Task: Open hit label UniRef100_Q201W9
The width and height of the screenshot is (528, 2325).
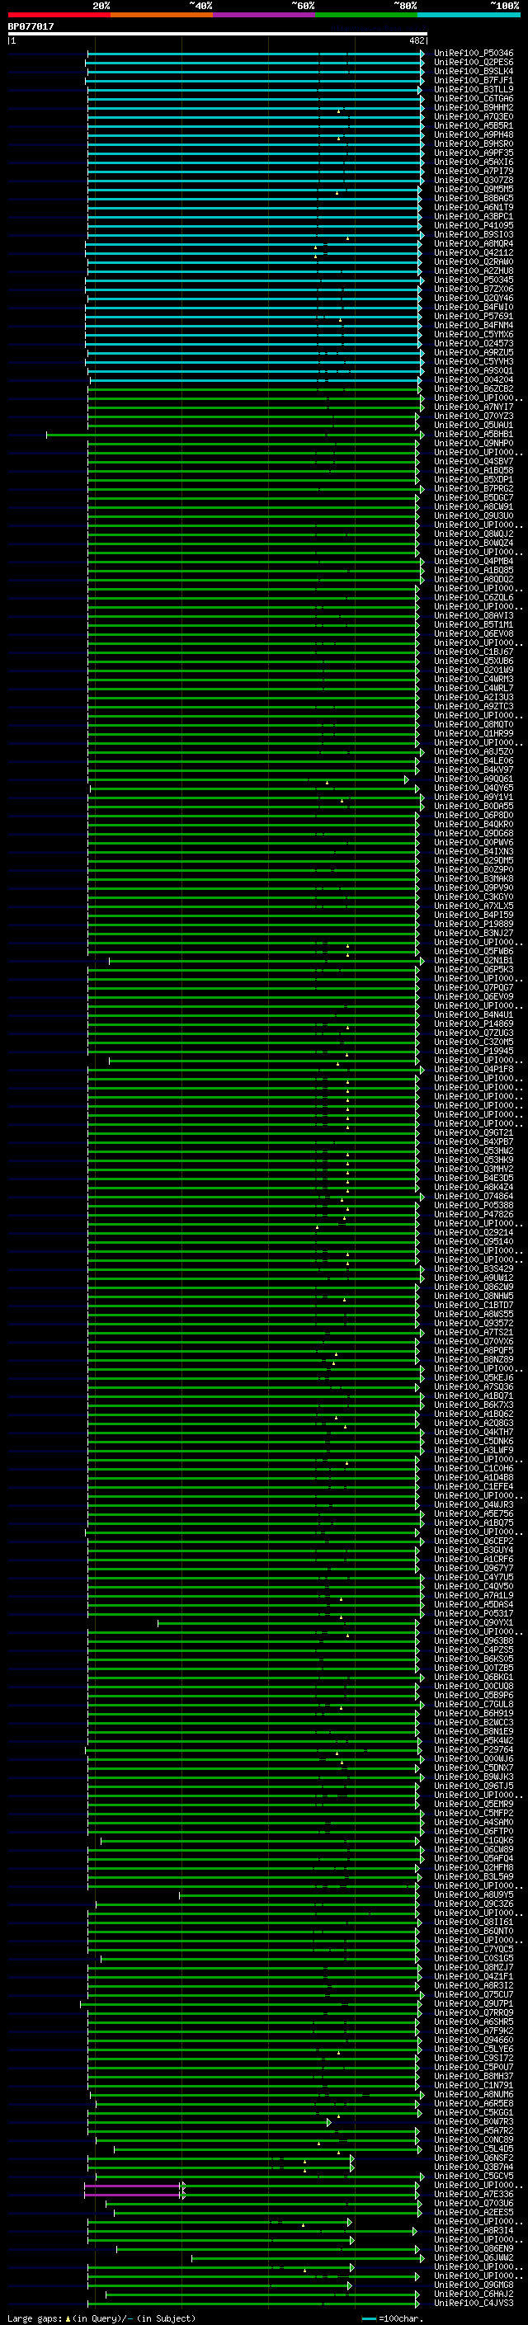Action: tap(474, 670)
